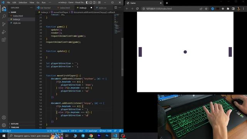This screenshot has width=247, height=139.
Task: Change file encoding UTF-8
Action: tap(74, 131)
